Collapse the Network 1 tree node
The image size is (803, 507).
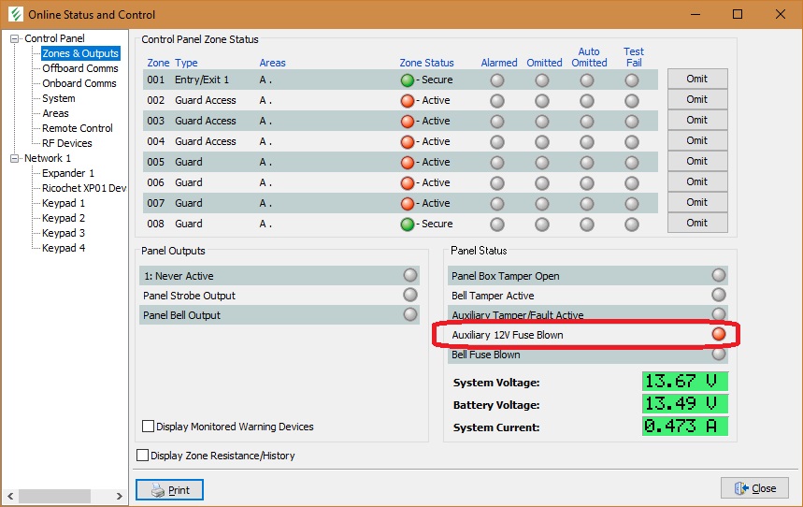(14, 158)
